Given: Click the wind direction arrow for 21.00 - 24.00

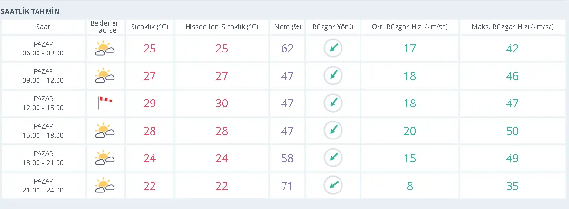Looking at the screenshot, I should coord(333,186).
